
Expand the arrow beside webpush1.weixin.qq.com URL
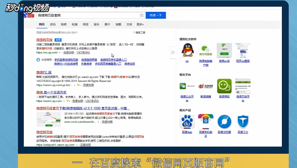tap(76, 145)
